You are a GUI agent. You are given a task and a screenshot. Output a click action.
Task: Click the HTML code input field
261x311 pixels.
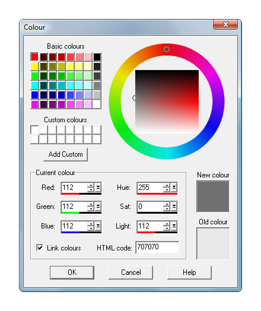(x=157, y=247)
